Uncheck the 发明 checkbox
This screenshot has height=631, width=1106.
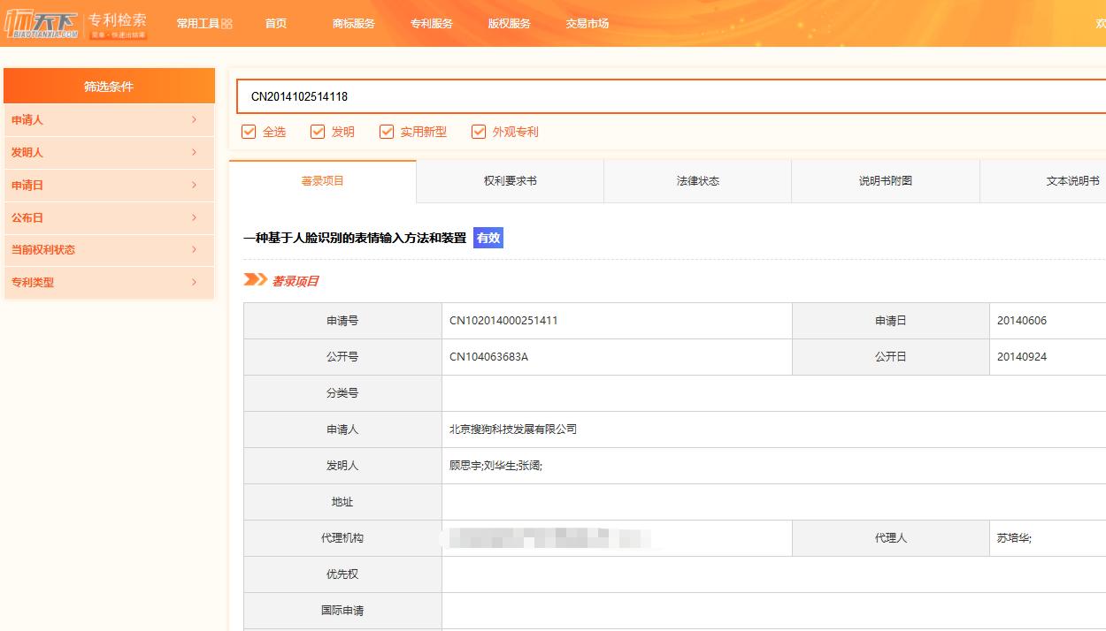(x=318, y=131)
